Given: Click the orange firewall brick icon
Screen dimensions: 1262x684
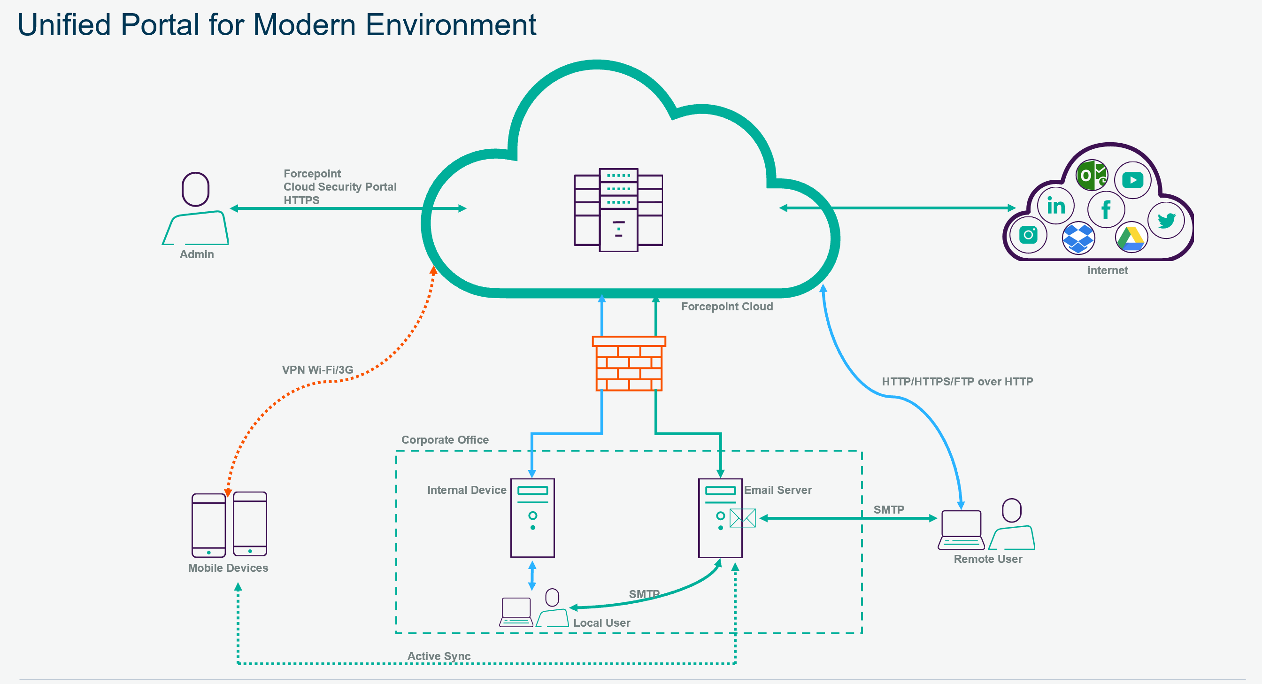Looking at the screenshot, I should [629, 363].
